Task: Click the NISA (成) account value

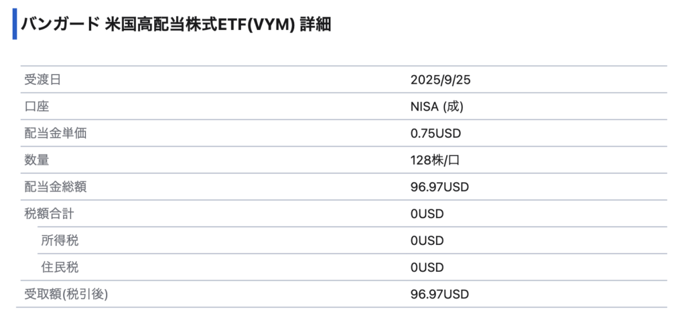Action: click(x=437, y=106)
